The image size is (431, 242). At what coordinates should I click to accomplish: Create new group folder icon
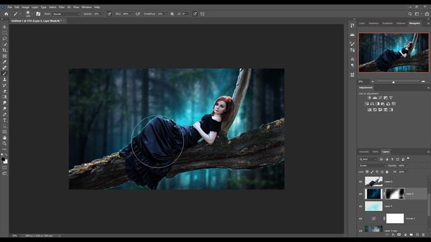(x=411, y=235)
